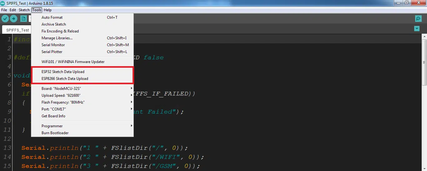Open Manage Libraries...
427x171 pixels.
tap(83, 38)
